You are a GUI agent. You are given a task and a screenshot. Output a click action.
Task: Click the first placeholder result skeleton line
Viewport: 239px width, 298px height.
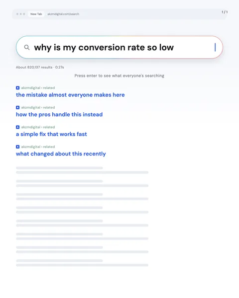(x=59, y=168)
